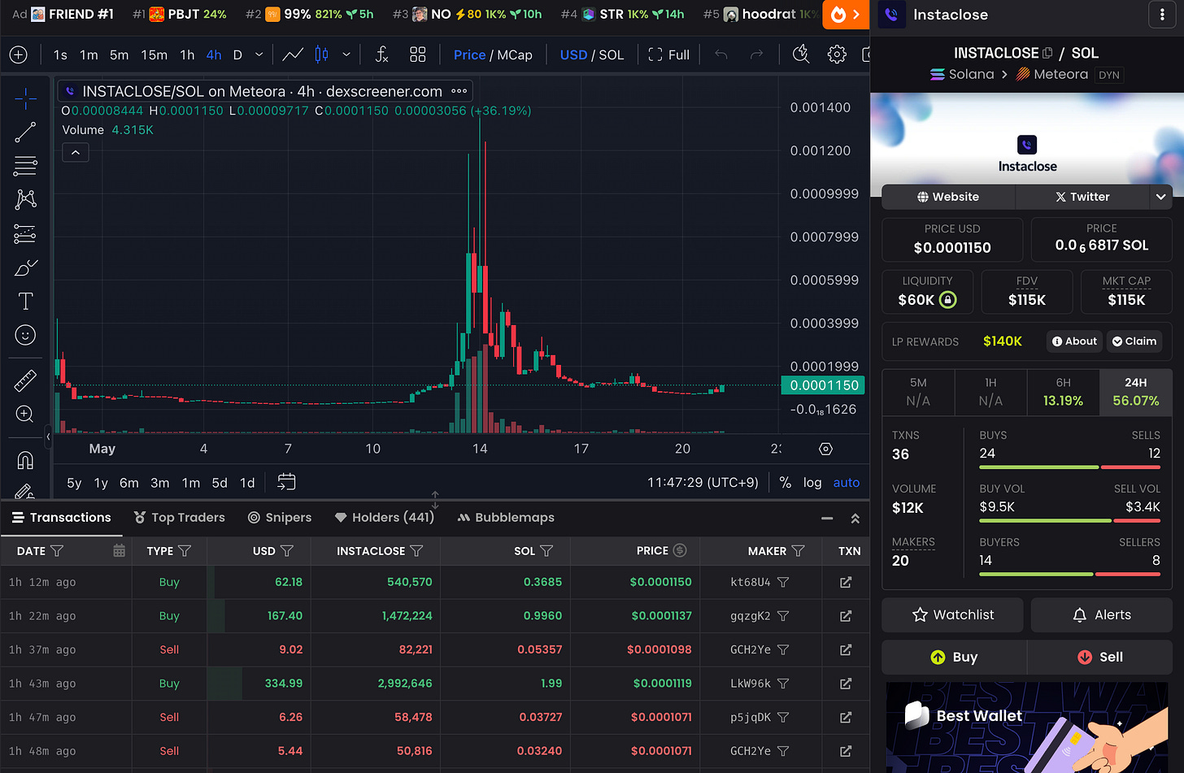Open the quick search bolt icon
The height and width of the screenshot is (773, 1184).
click(801, 54)
